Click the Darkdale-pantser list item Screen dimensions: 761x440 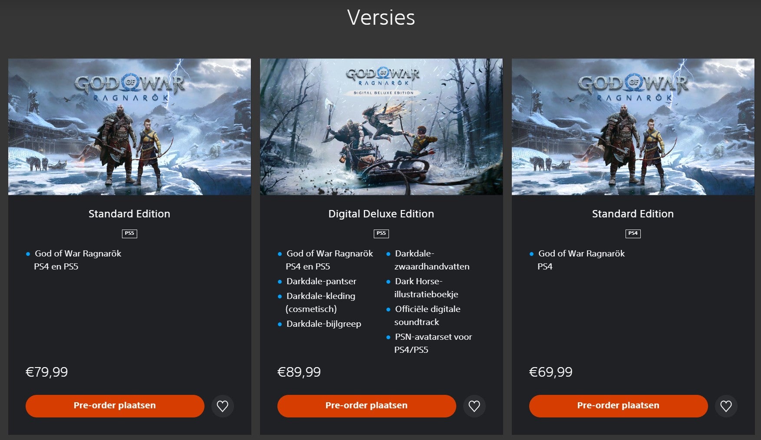(321, 281)
